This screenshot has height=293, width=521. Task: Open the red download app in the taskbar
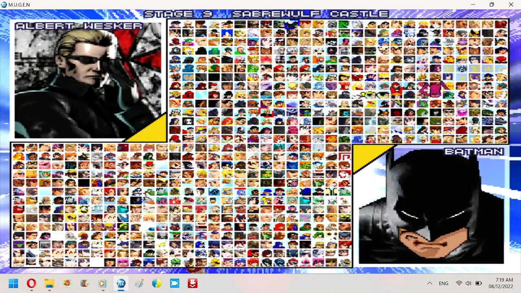click(192, 283)
